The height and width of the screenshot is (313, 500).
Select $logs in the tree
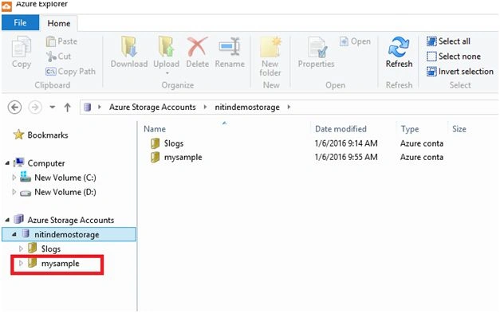coord(44,248)
